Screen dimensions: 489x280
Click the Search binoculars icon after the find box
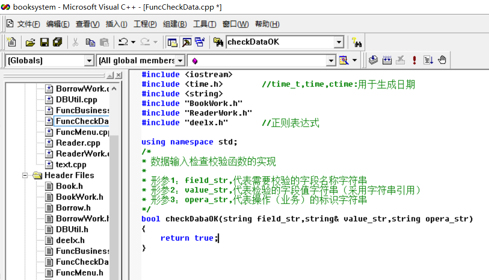(357, 42)
